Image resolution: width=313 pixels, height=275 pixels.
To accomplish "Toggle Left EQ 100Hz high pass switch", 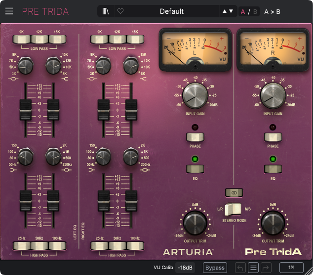I will [57, 246].
